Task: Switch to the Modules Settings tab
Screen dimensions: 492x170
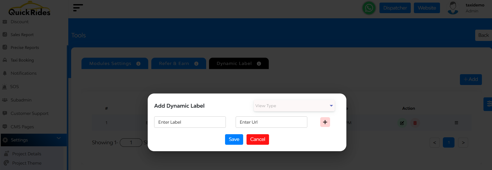Action: tap(110, 64)
